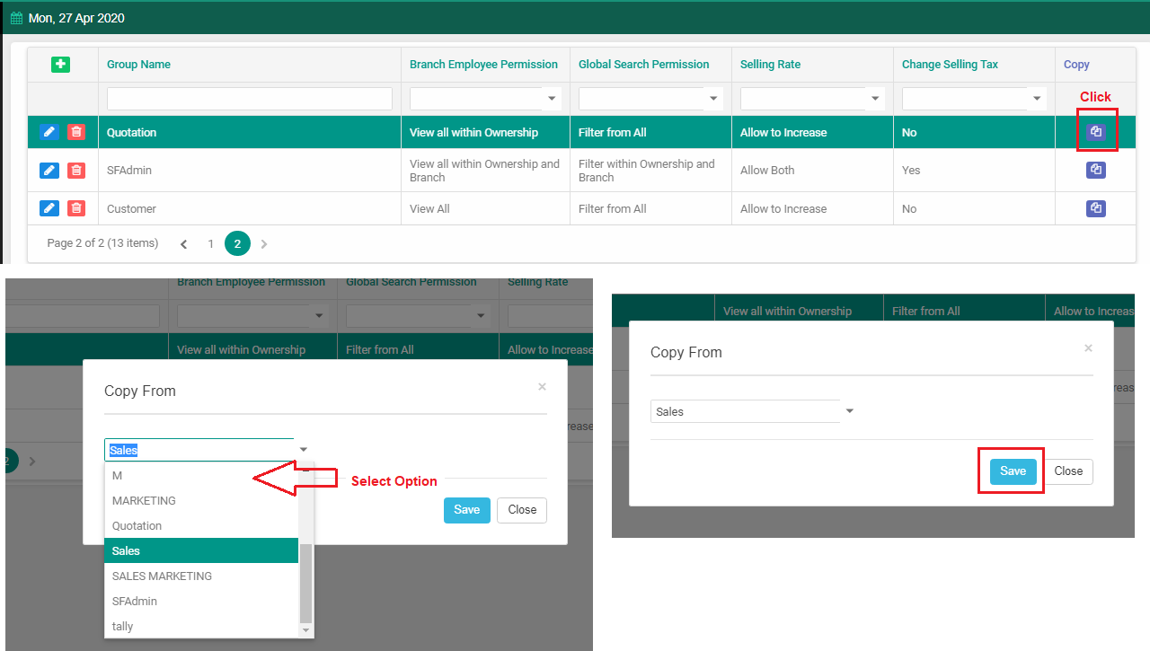Viewport: 1150px width, 651px height.
Task: Click the Group Name filter text field
Action: point(250,99)
